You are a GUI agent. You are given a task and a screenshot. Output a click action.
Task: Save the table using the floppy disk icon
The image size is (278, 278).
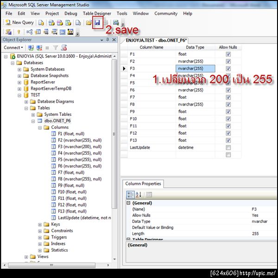click(x=97, y=23)
